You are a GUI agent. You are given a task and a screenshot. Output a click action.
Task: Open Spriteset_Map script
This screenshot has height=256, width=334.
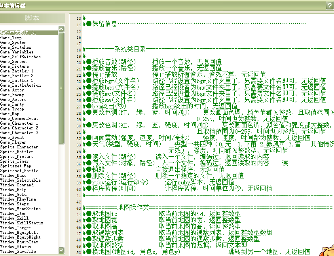coord(15,166)
